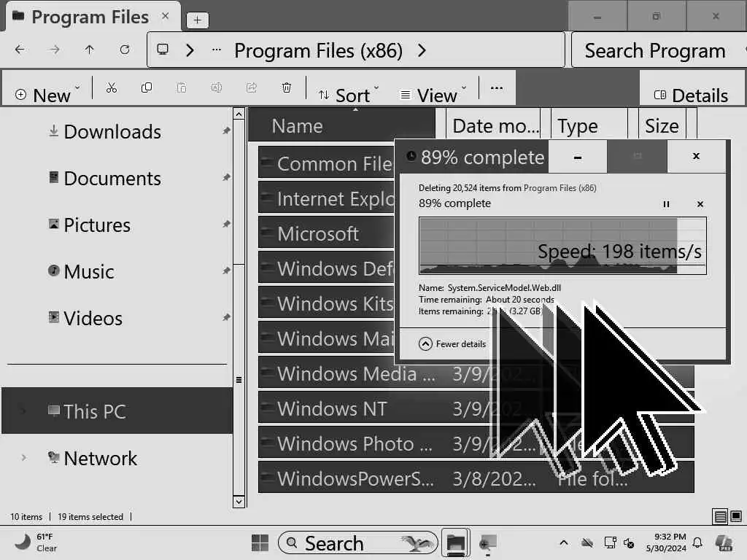Viewport: 747px width, 560px height.
Task: Click the muted volume tray icon
Action: click(630, 542)
